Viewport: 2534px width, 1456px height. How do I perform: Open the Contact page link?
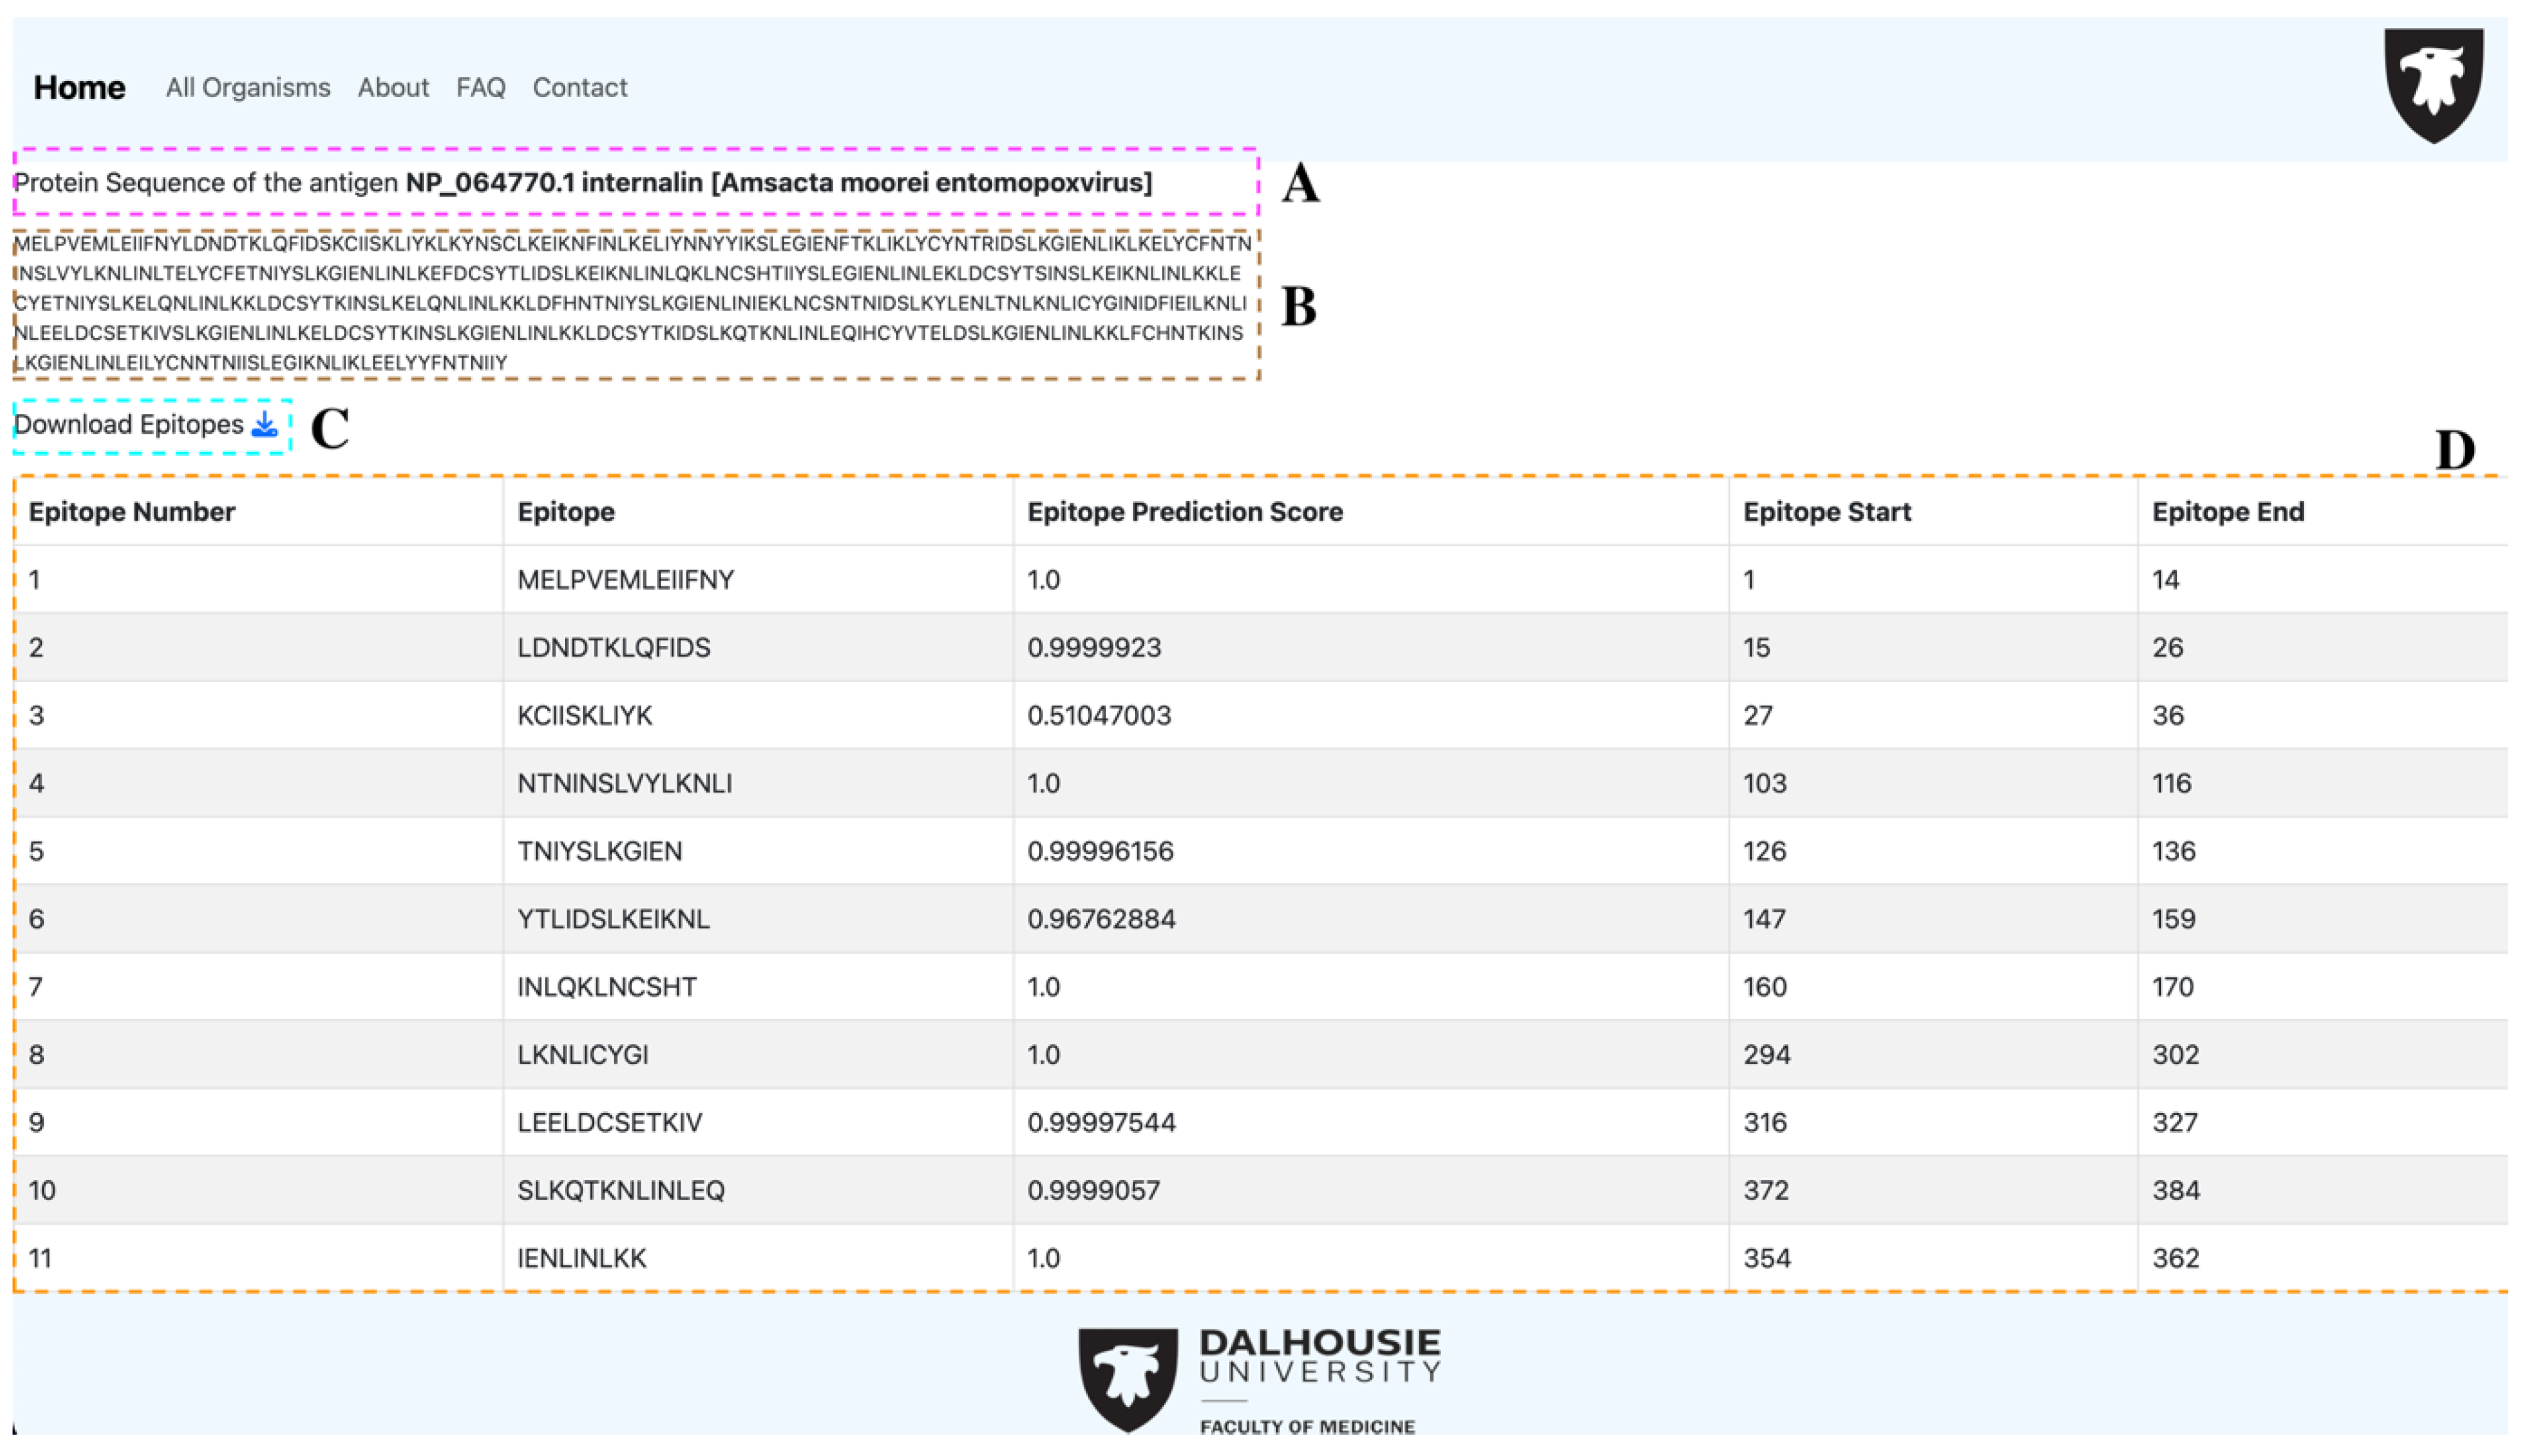click(580, 88)
